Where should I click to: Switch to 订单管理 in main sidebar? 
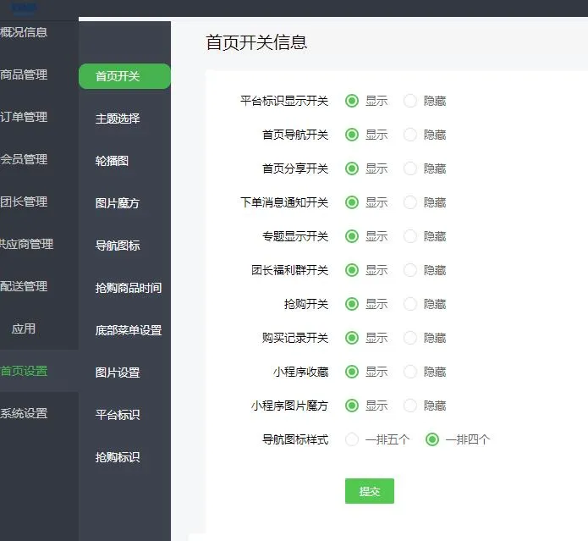pyautogui.click(x=24, y=117)
